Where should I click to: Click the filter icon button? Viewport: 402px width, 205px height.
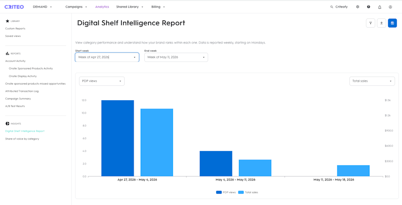coord(370,23)
